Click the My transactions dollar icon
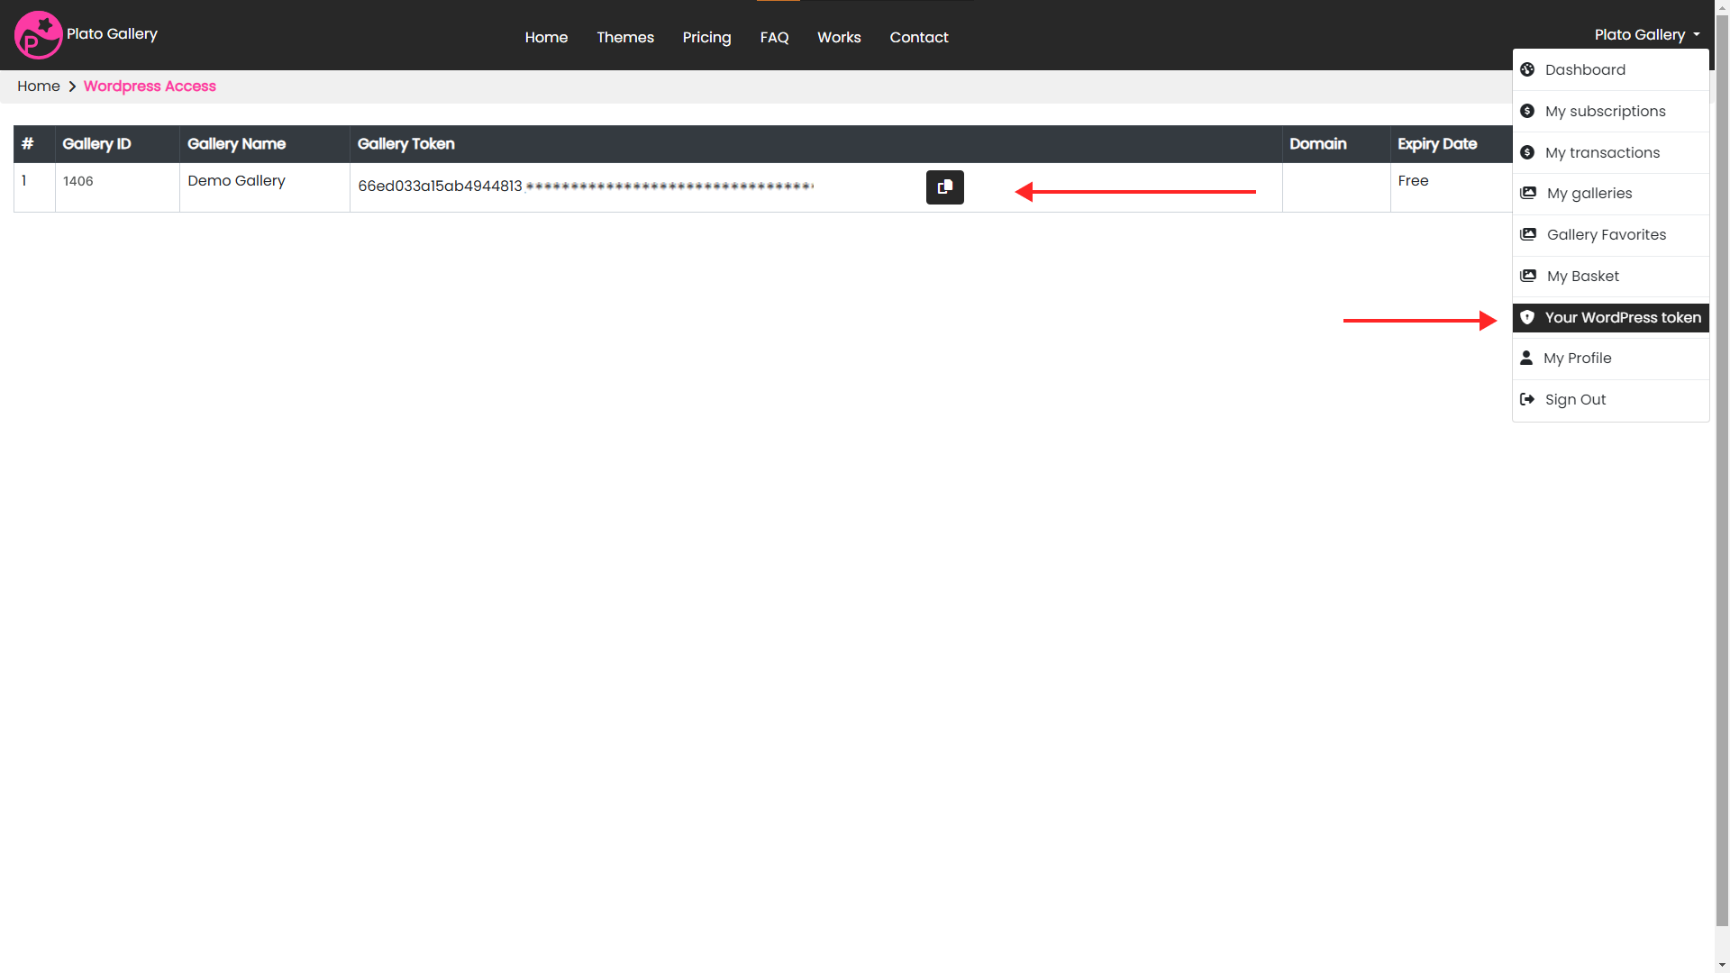 (x=1527, y=152)
